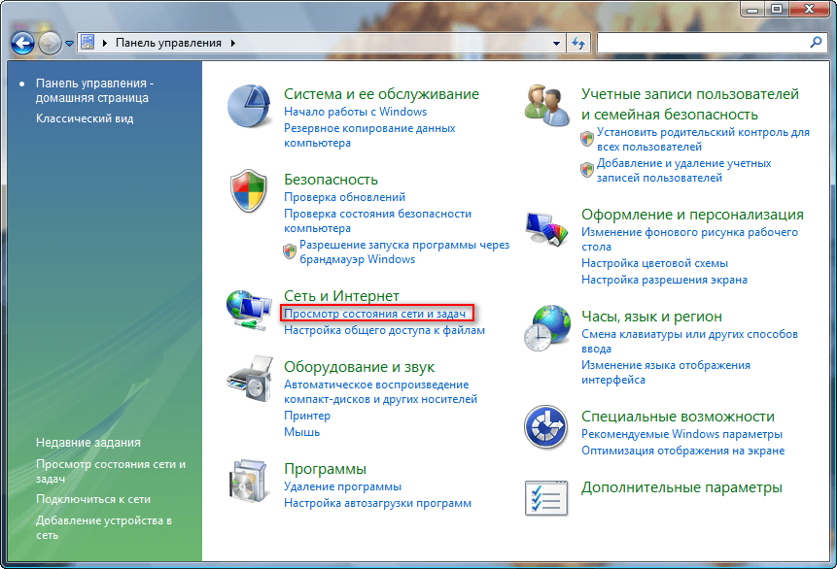Click 'Настройка автозагрузки программ' link

(377, 503)
